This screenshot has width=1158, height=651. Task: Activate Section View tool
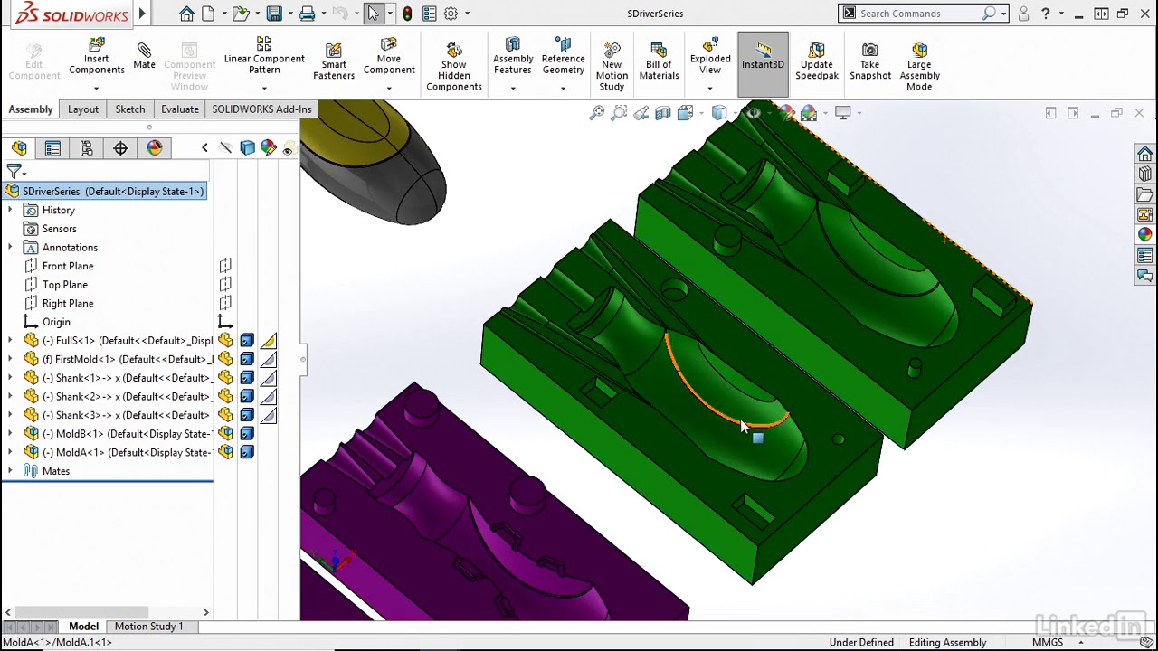(x=662, y=113)
